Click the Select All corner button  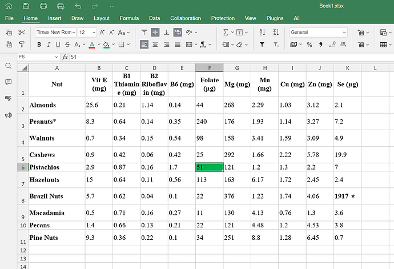click(x=23, y=67)
